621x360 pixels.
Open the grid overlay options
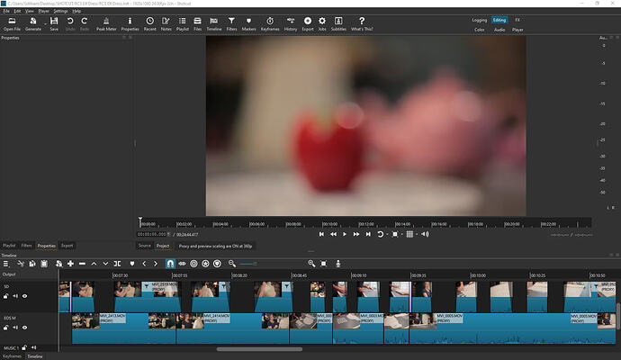[x=417, y=235]
